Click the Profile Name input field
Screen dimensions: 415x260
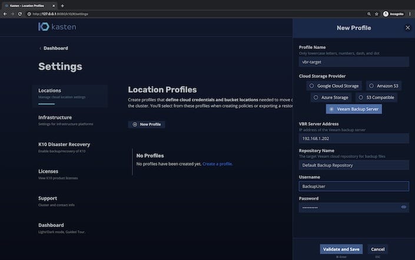click(353, 61)
